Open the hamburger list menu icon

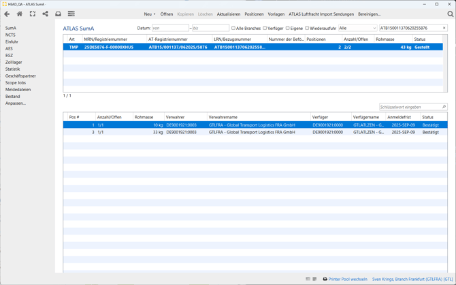point(71,14)
